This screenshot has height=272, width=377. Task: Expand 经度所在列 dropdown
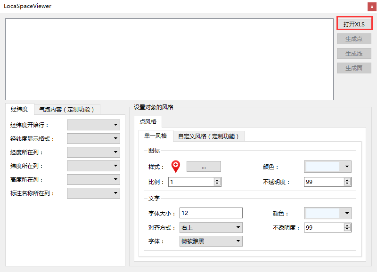tap(93, 152)
